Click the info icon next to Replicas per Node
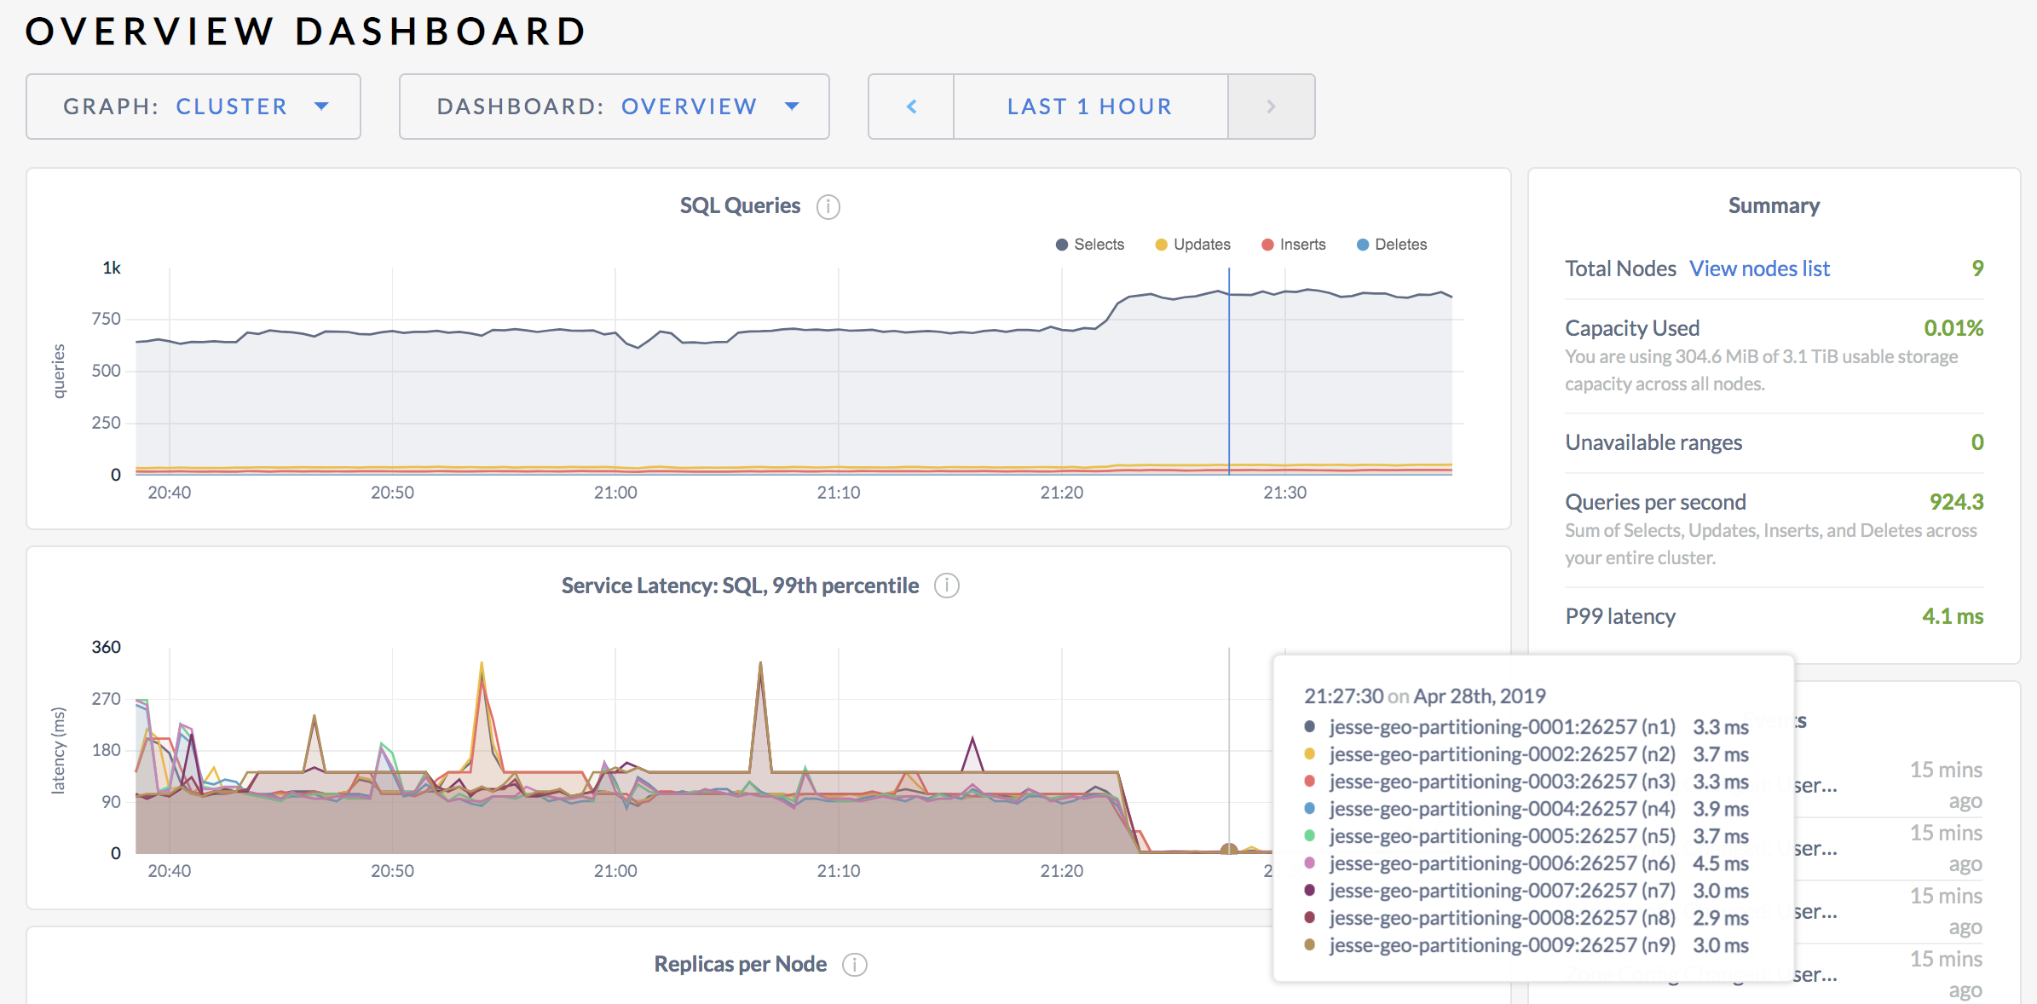Image resolution: width=2037 pixels, height=1004 pixels. coord(856,964)
